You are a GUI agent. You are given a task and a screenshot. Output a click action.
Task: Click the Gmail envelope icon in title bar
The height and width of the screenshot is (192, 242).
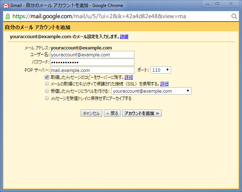click(x=5, y=5)
